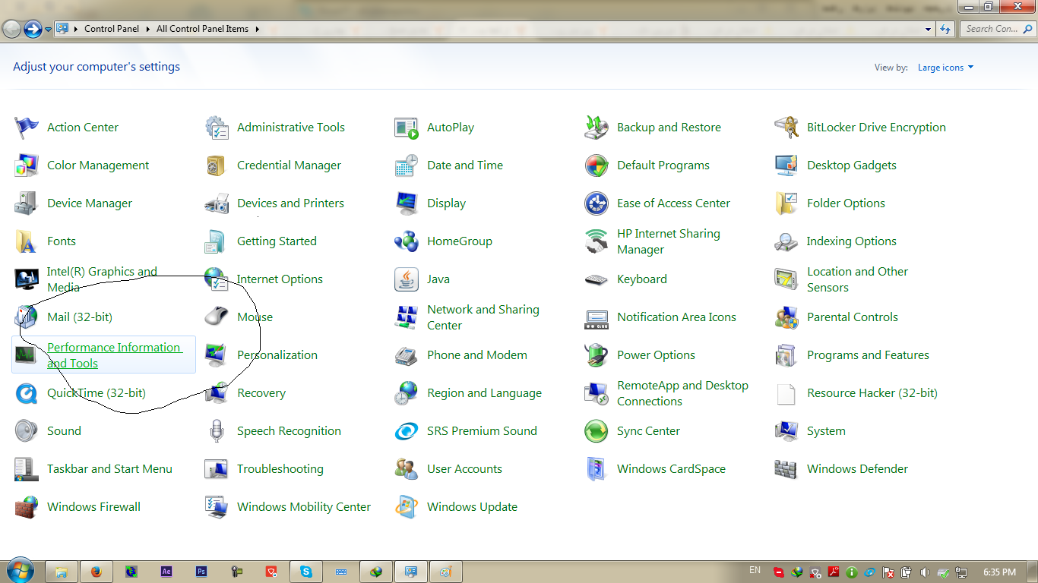Open the Action Center flag icon
The width and height of the screenshot is (1038, 583).
pos(27,128)
